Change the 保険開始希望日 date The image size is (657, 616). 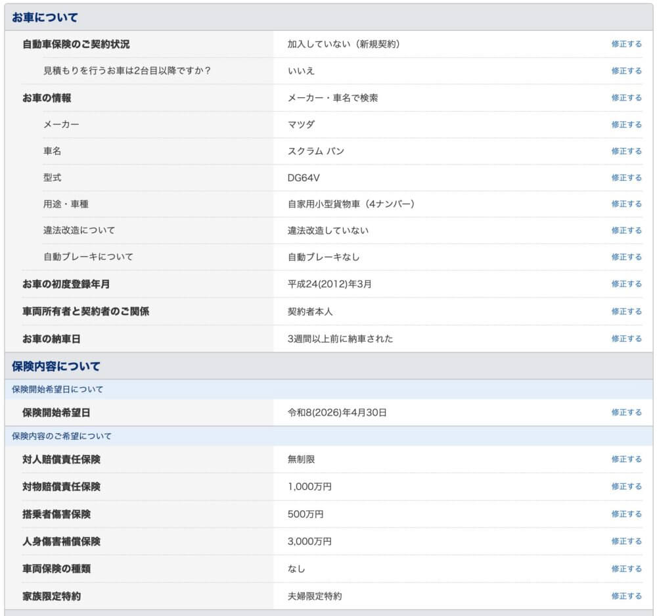pos(626,412)
